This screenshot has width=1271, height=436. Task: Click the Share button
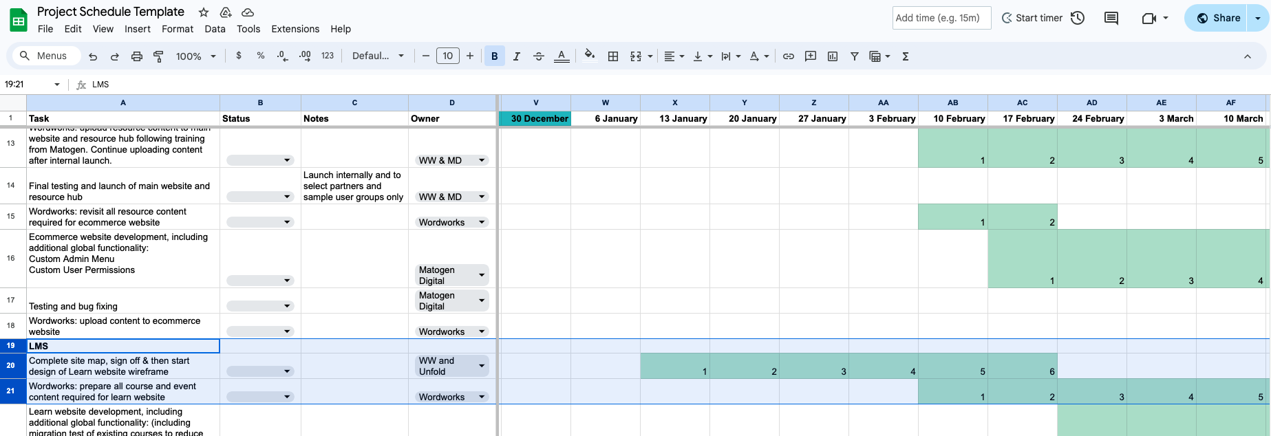[1219, 18]
